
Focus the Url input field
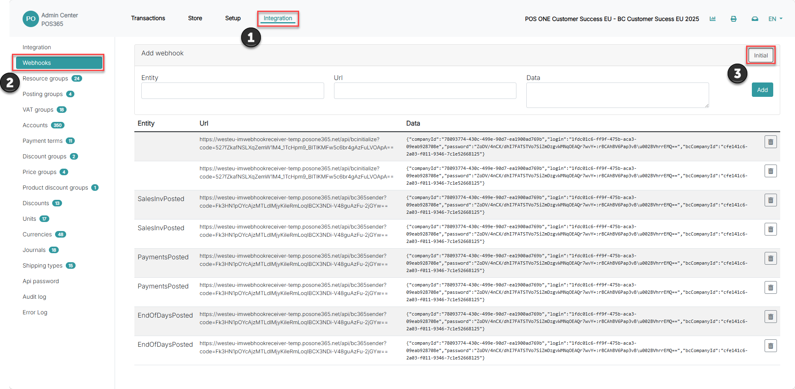click(425, 91)
